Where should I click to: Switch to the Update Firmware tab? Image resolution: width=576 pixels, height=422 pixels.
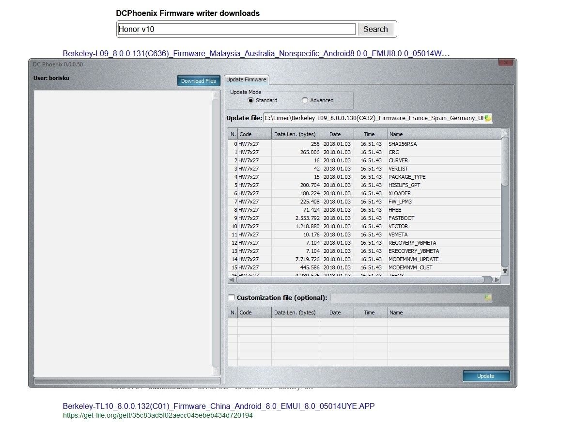pos(246,79)
